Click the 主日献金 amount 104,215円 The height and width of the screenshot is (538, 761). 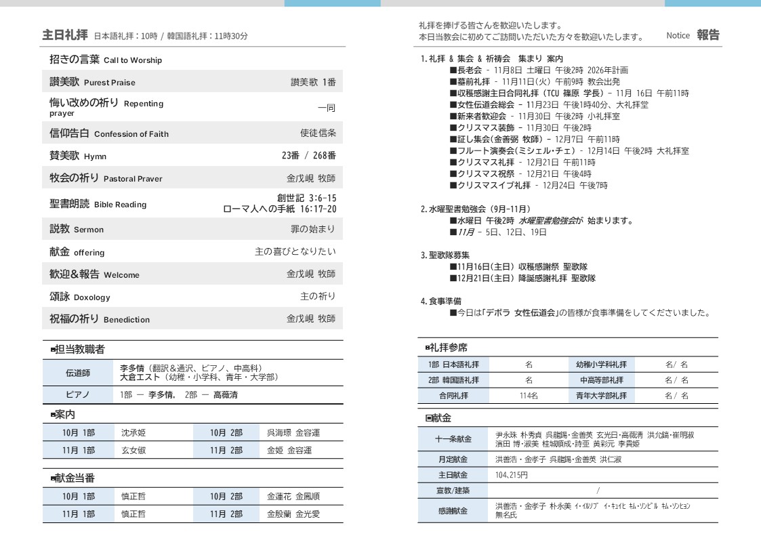512,475
